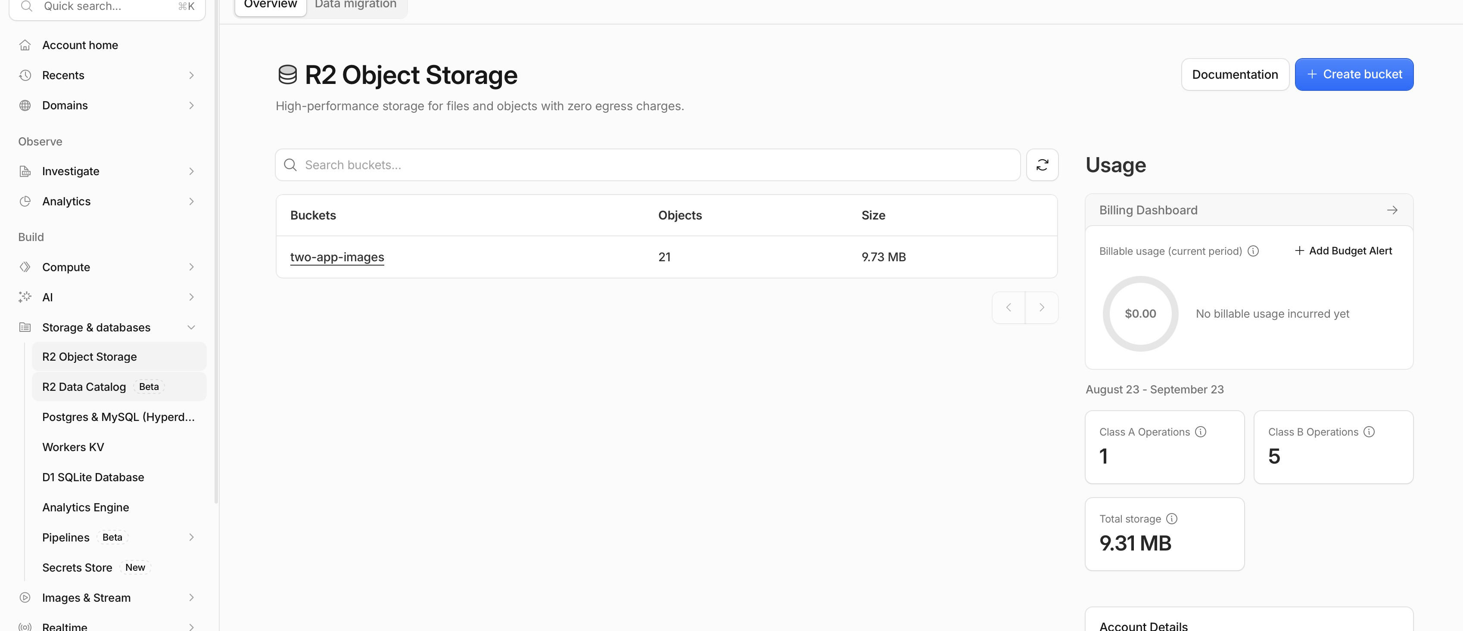Open Secrets Store in sidebar
Viewport: 1463px width, 631px height.
click(119, 567)
